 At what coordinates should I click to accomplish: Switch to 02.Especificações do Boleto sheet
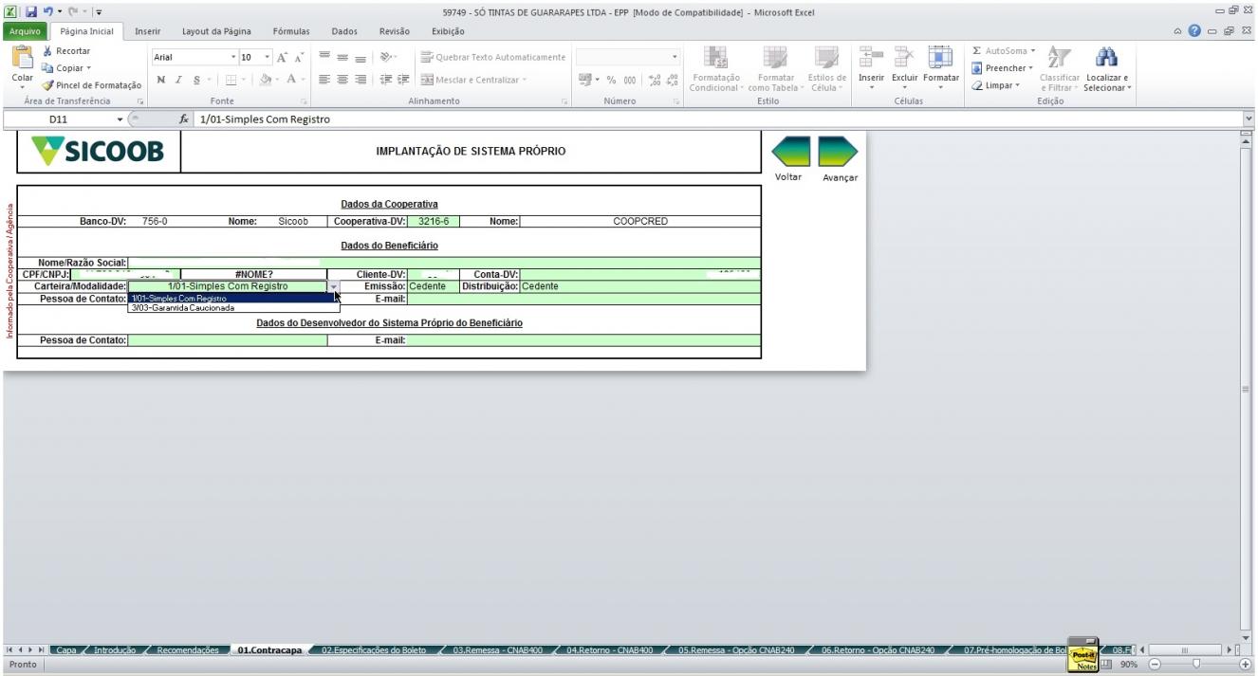pos(376,650)
